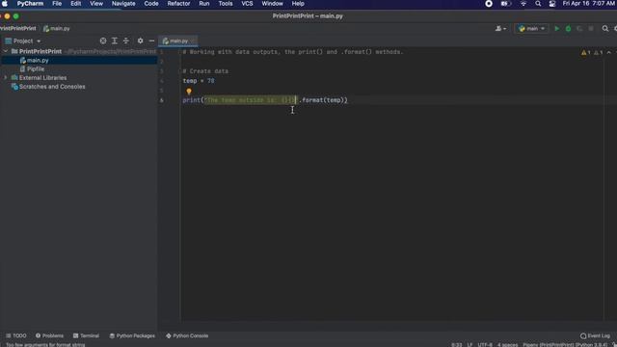The height and width of the screenshot is (347, 617).
Task: Click the Pipenv interpreter status widget
Action: 565,345
